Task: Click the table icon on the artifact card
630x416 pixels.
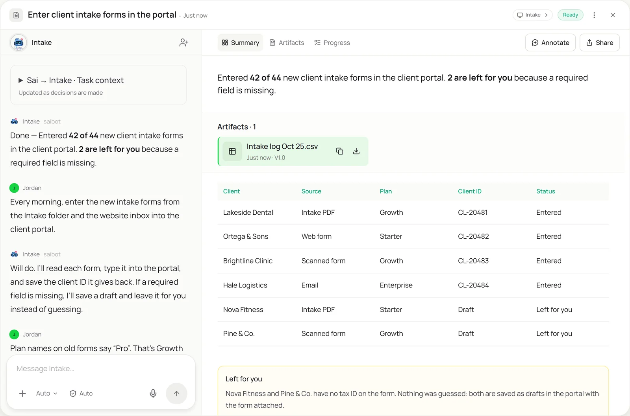Action: (x=232, y=151)
